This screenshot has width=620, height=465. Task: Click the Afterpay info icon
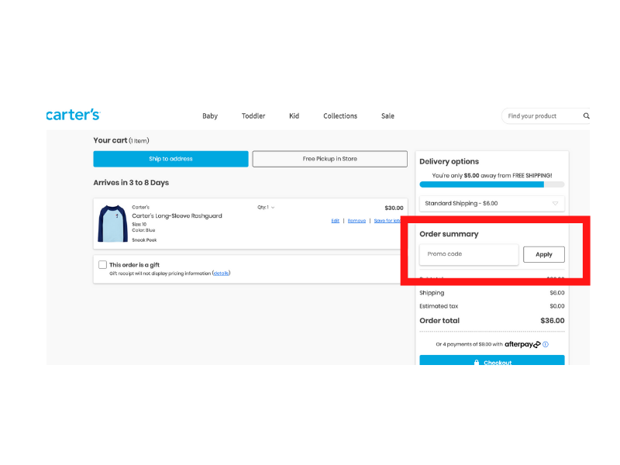point(546,344)
